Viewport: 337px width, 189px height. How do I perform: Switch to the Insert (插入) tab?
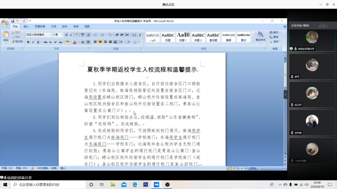pyautogui.click(x=26, y=27)
